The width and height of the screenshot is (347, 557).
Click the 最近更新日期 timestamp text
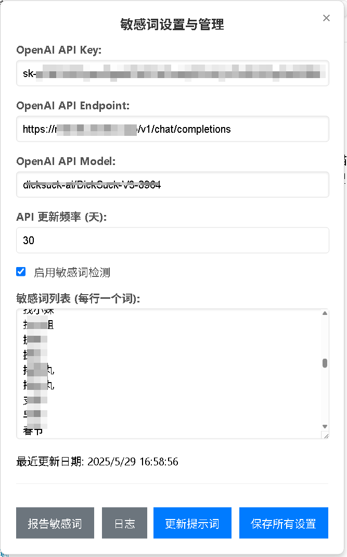point(97,462)
